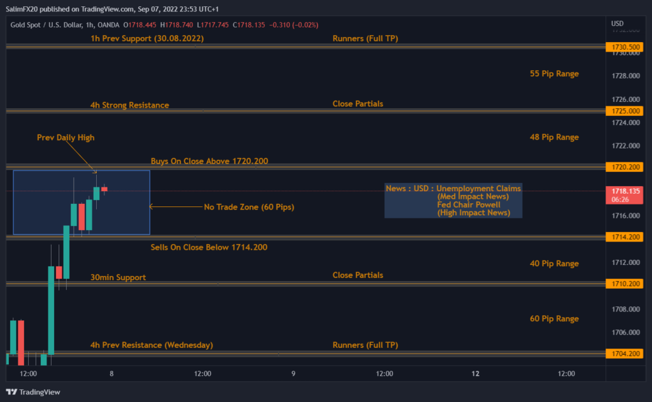
Task: Click the orange 1714.200 price label
Action: 623,236
